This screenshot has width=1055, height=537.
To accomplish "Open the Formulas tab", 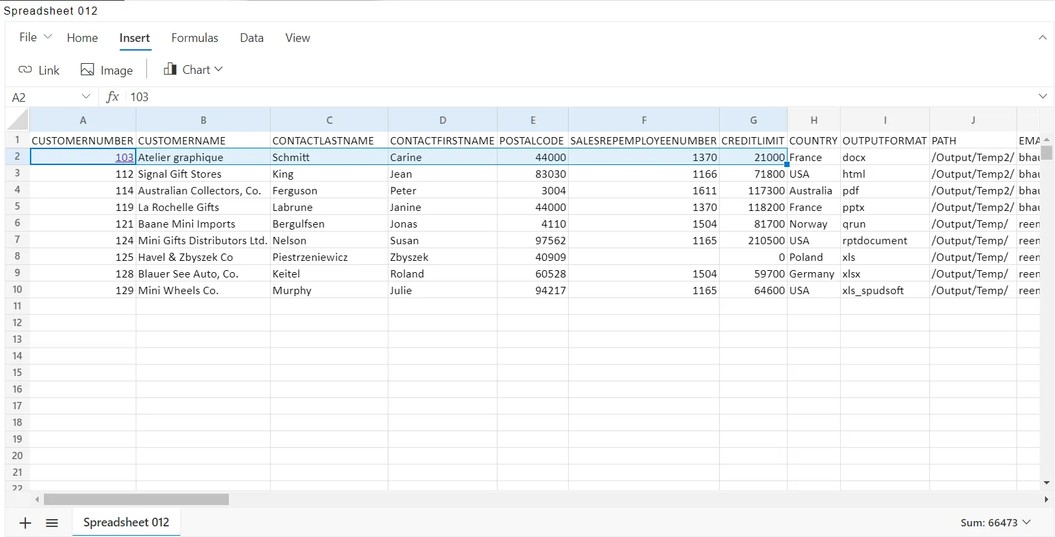I will (x=194, y=38).
